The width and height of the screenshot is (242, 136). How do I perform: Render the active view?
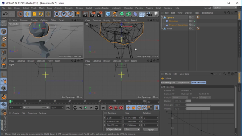85,14
